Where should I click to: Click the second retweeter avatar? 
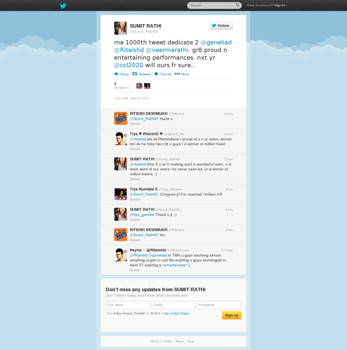click(147, 86)
